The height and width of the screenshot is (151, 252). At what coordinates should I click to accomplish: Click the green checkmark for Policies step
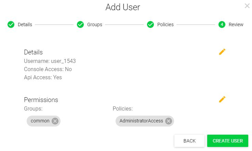click(x=150, y=24)
